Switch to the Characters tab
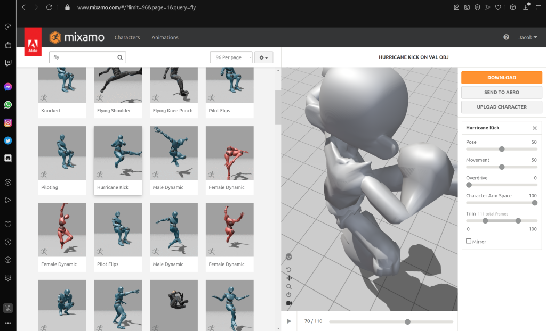The image size is (546, 331). (127, 37)
